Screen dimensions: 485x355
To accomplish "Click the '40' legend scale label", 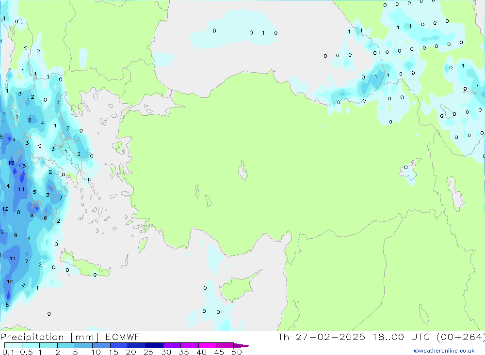I will (x=202, y=352).
